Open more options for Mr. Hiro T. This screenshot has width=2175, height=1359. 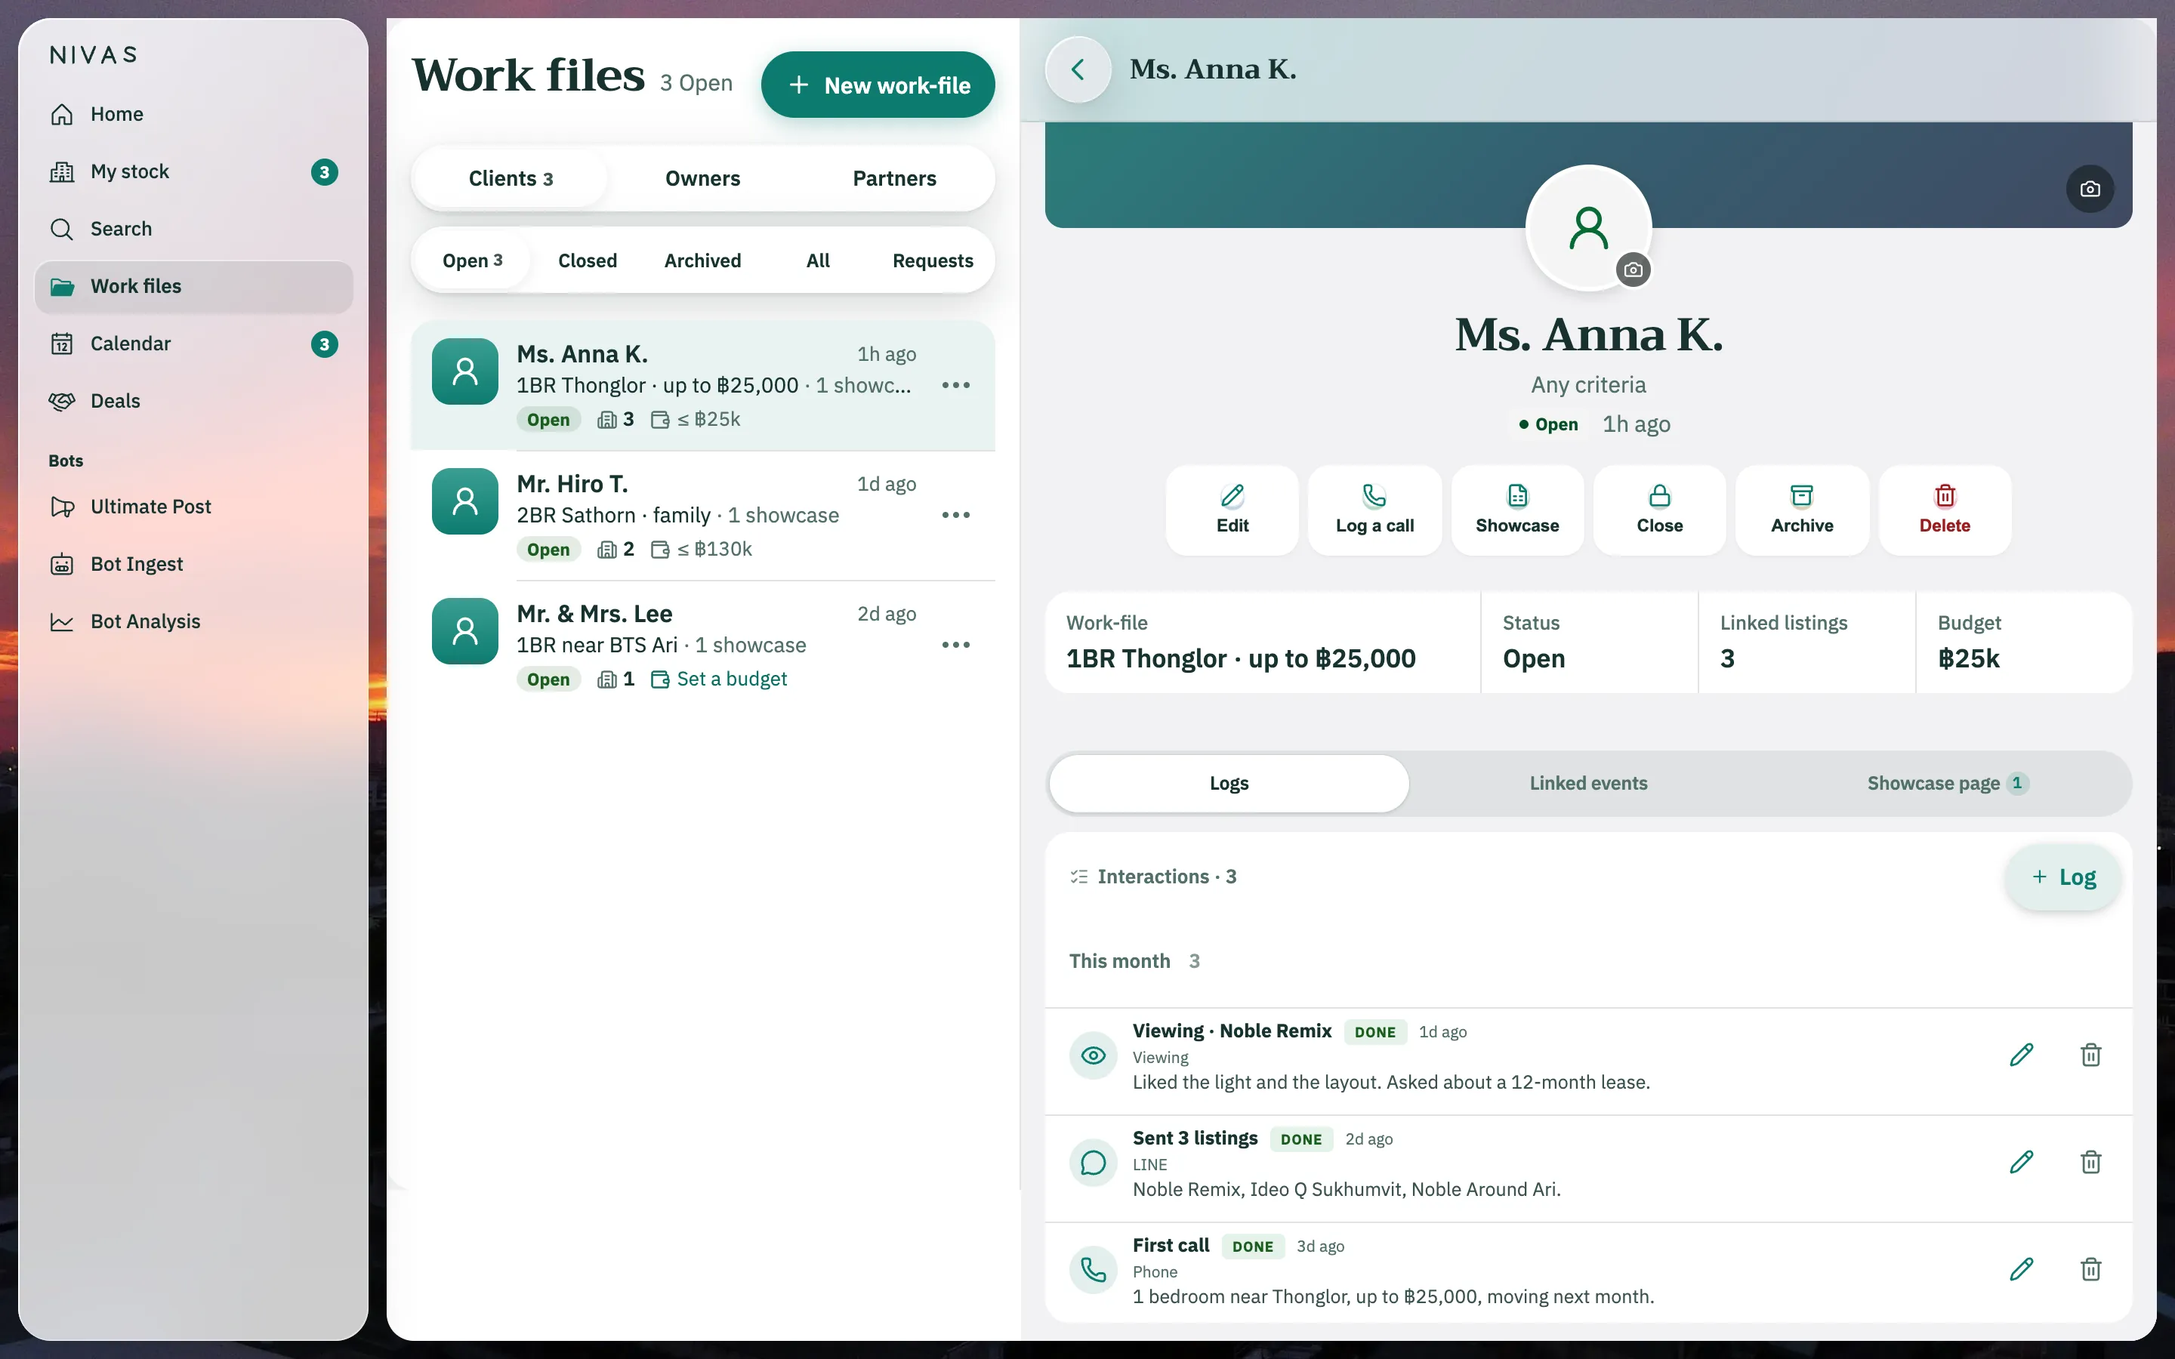(955, 515)
